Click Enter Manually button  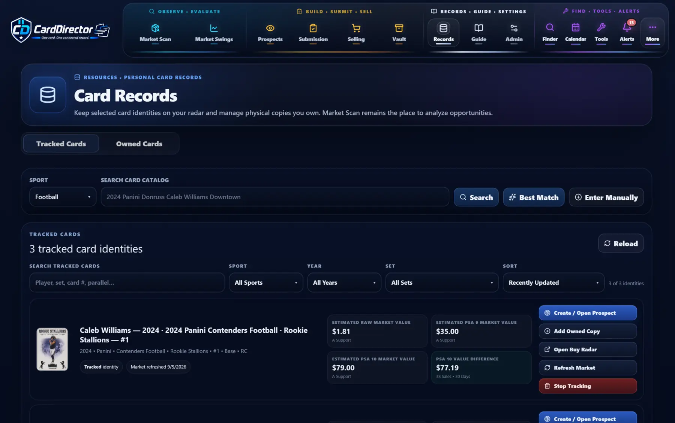pos(606,197)
